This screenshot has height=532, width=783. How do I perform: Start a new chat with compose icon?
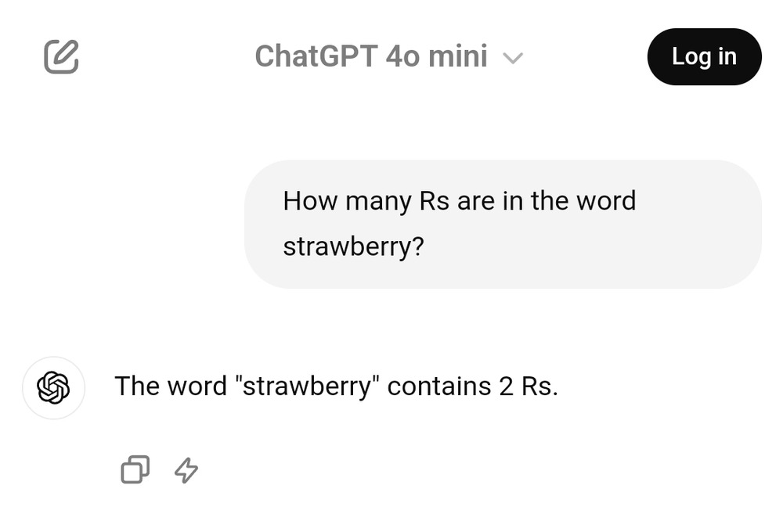pyautogui.click(x=61, y=56)
